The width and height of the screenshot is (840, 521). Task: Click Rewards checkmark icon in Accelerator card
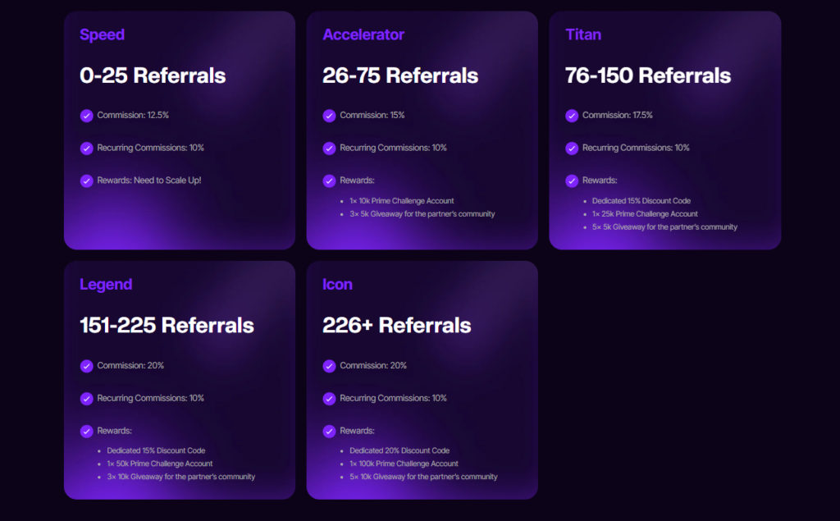point(330,181)
